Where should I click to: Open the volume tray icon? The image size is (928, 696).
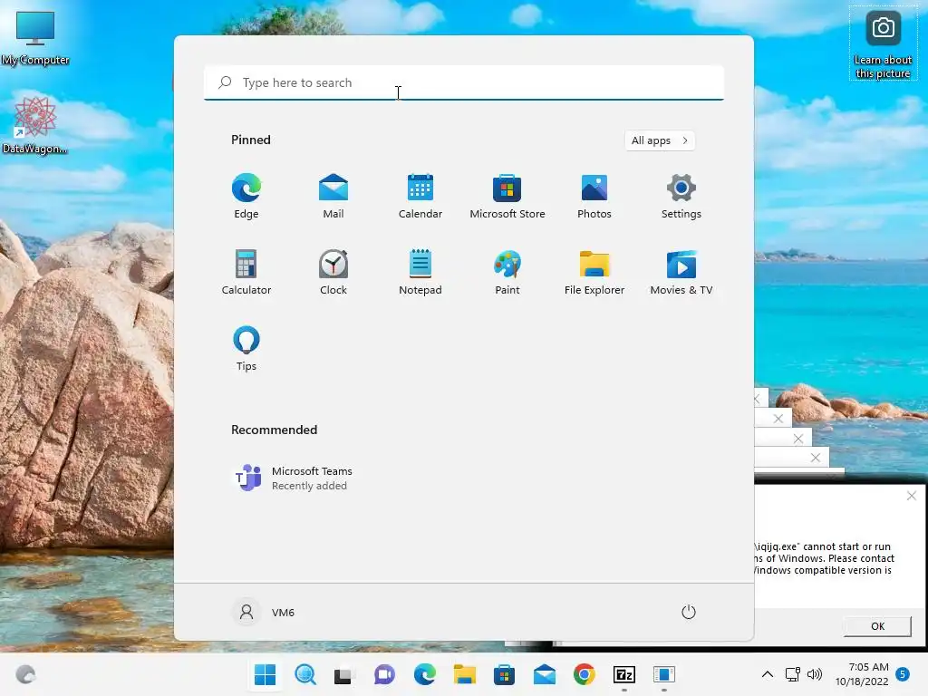(815, 674)
